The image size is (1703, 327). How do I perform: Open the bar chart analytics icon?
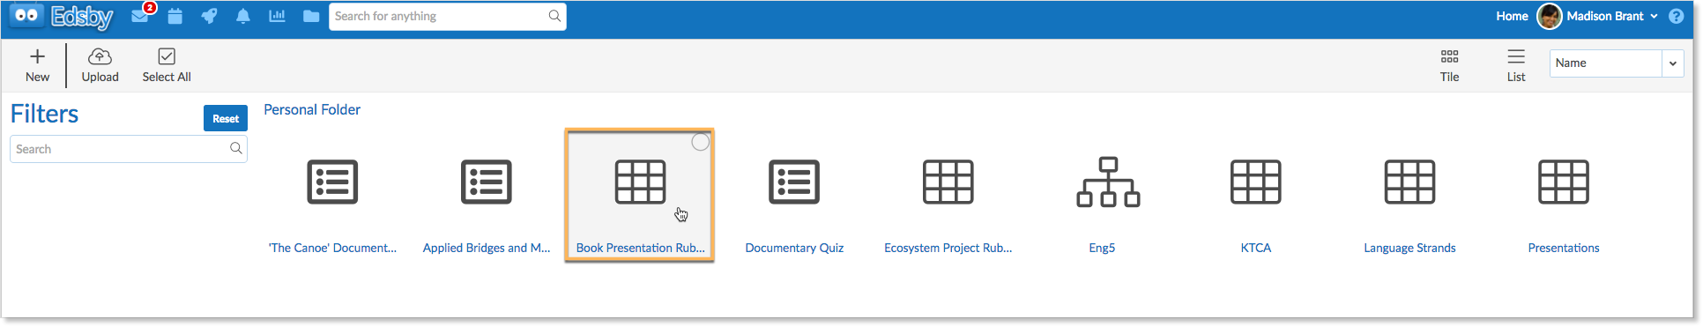pos(277,16)
